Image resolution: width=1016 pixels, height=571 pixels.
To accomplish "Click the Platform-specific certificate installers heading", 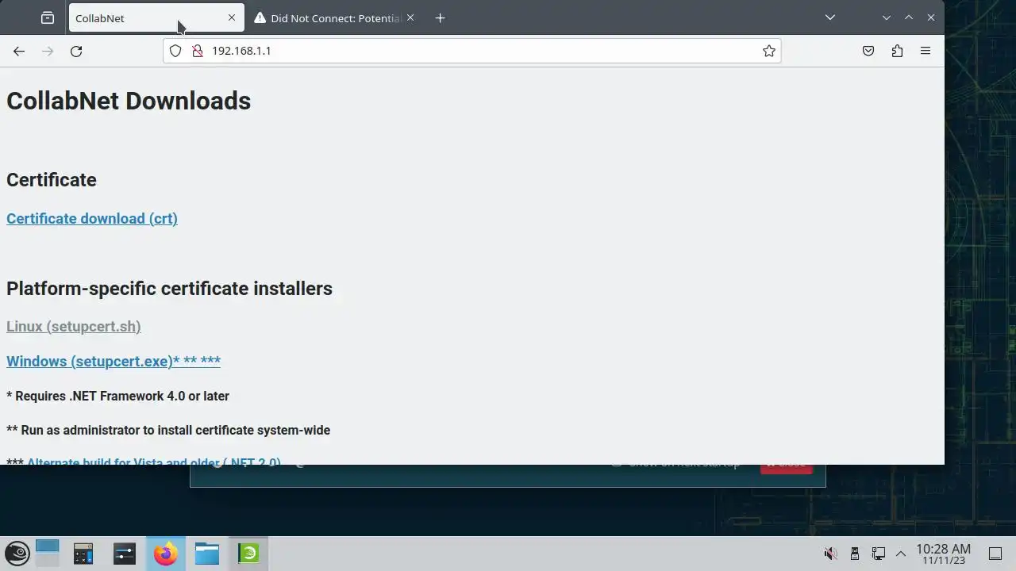I will pos(169,288).
